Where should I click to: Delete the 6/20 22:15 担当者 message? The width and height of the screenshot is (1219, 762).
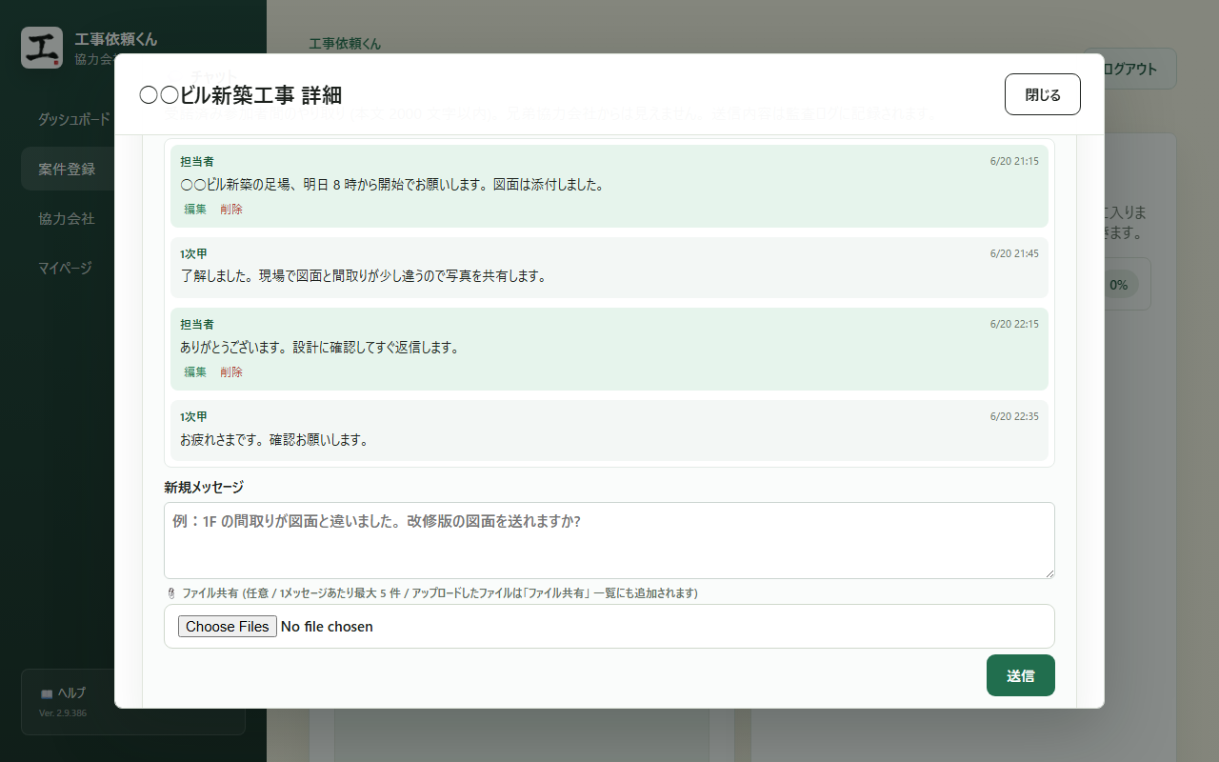(x=231, y=372)
